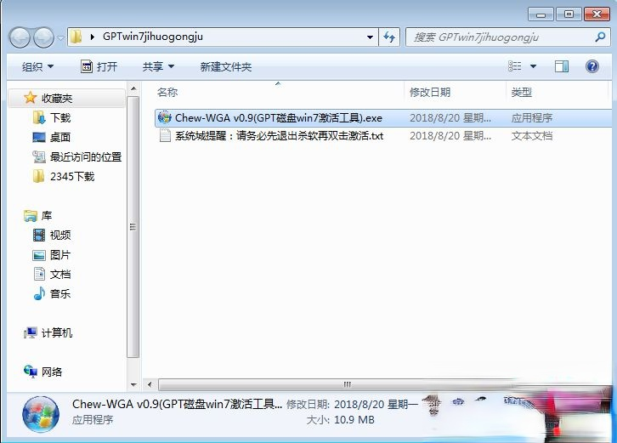This screenshot has width=617, height=443.
Task: Click 应用程序 type cell of Chew-WGA row
Action: coord(532,117)
